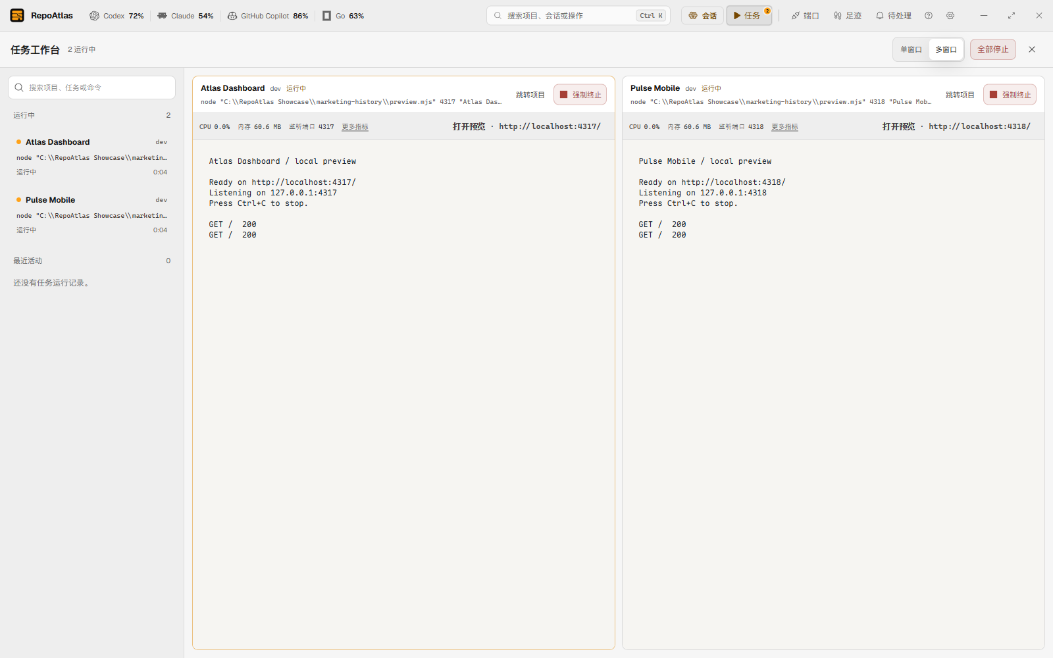Open 更多指标 for Pulse Mobile

784,127
